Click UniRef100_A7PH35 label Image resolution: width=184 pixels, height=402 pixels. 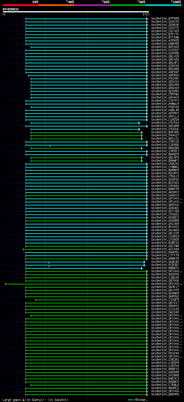[165, 40]
